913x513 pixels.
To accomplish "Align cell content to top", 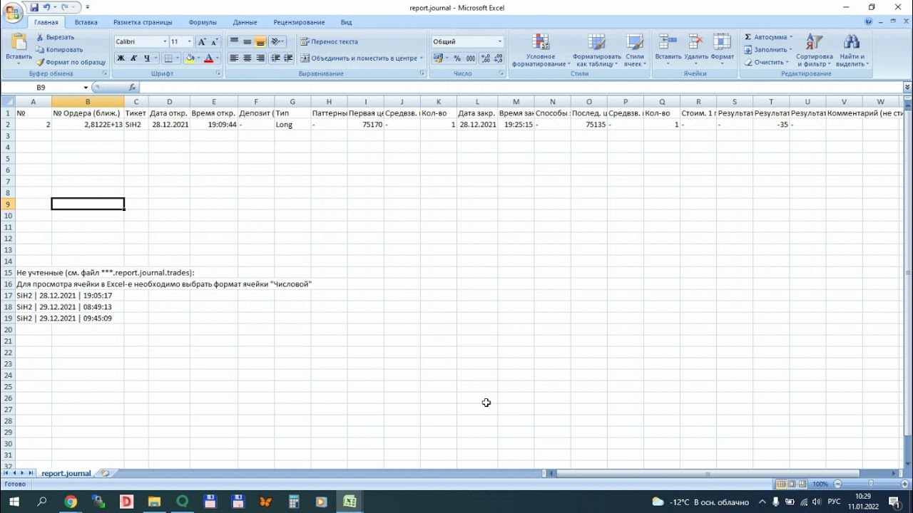I will 234,42.
